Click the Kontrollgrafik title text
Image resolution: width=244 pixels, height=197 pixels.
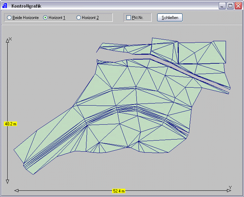point(26,6)
